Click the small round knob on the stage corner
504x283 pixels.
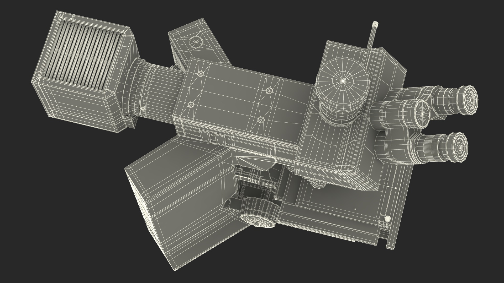(388, 219)
